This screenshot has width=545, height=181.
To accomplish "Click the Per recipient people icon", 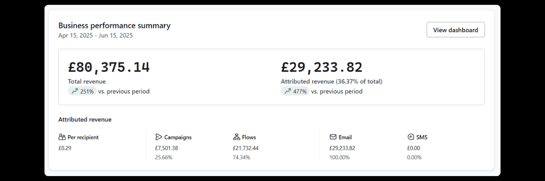I will [62, 137].
